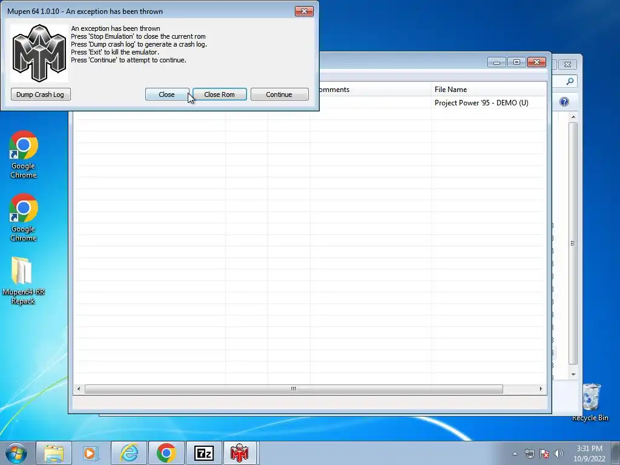The height and width of the screenshot is (465, 620).
Task: Close the Mupen64 rom browser window
Action: [536, 62]
